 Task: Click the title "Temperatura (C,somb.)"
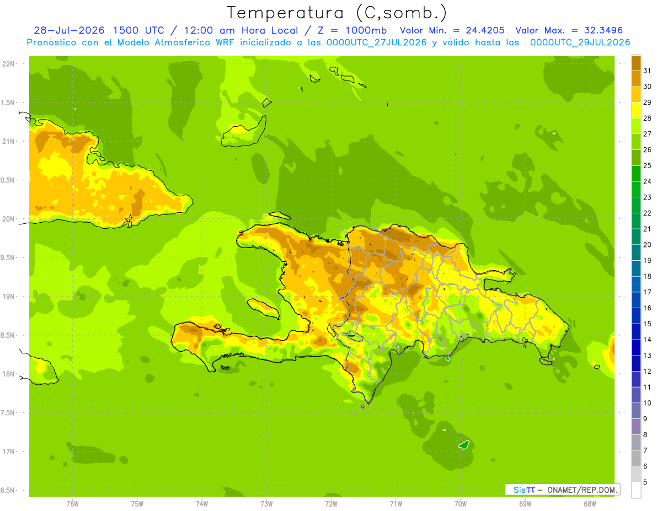tap(337, 12)
